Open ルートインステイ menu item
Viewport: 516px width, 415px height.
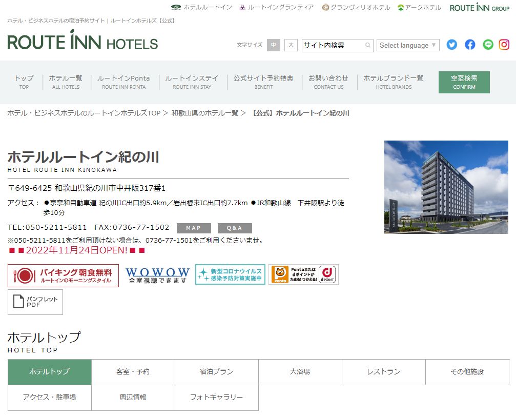point(192,82)
